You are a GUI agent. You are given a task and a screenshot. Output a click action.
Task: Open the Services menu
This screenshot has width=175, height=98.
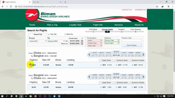click(119, 25)
